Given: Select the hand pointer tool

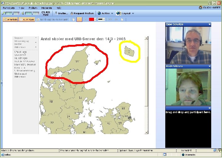Looking at the screenshot, I should pos(73,19).
